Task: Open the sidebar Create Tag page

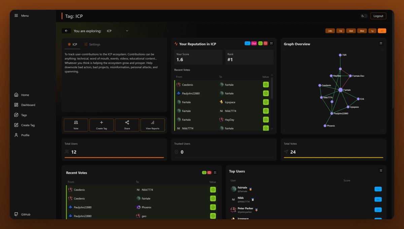Action: 24,125
